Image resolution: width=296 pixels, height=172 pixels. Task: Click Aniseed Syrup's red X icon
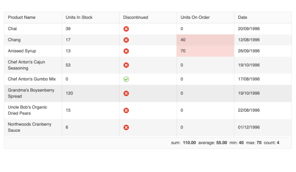pos(126,51)
